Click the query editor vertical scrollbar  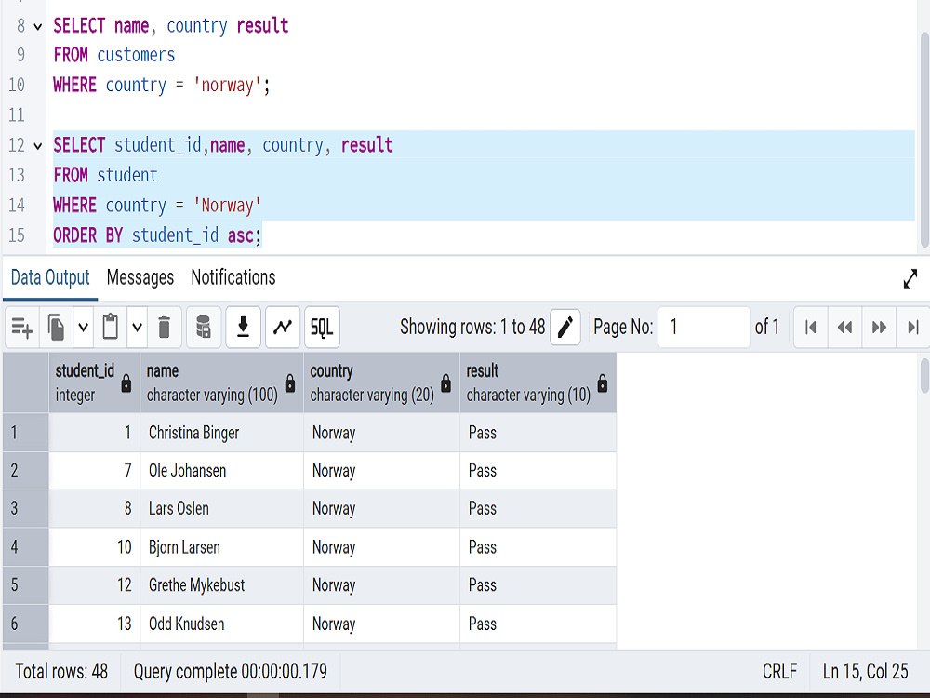click(x=924, y=140)
